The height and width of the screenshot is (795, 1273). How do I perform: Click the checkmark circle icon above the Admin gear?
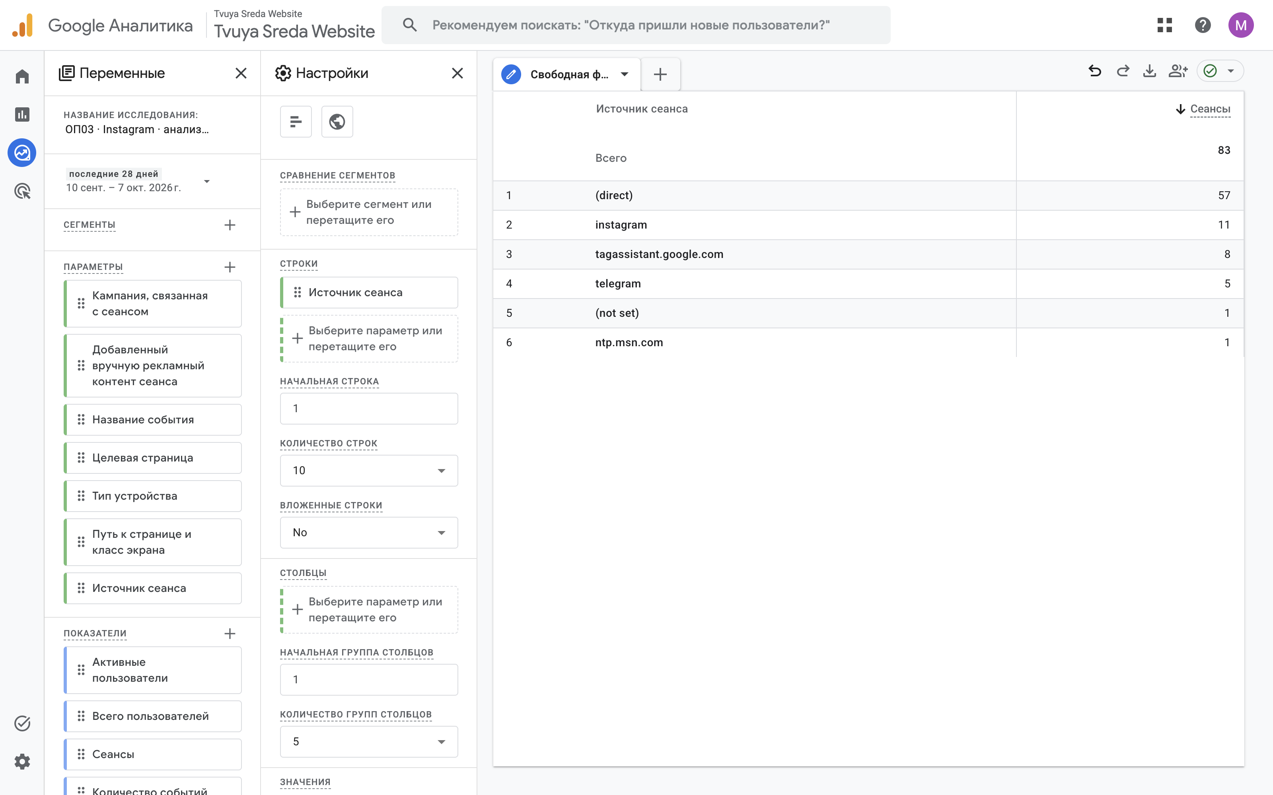pyautogui.click(x=22, y=723)
